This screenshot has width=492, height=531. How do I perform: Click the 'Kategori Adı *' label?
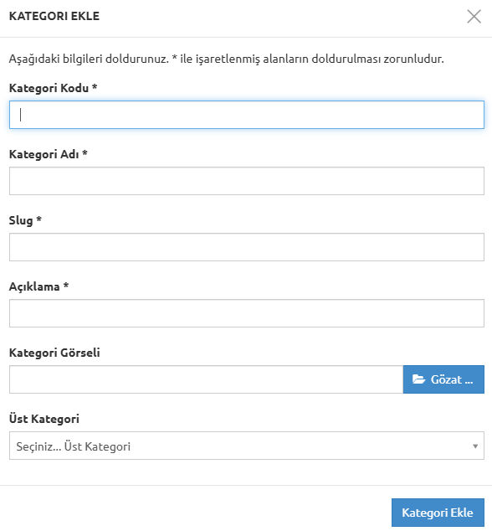[48, 154]
